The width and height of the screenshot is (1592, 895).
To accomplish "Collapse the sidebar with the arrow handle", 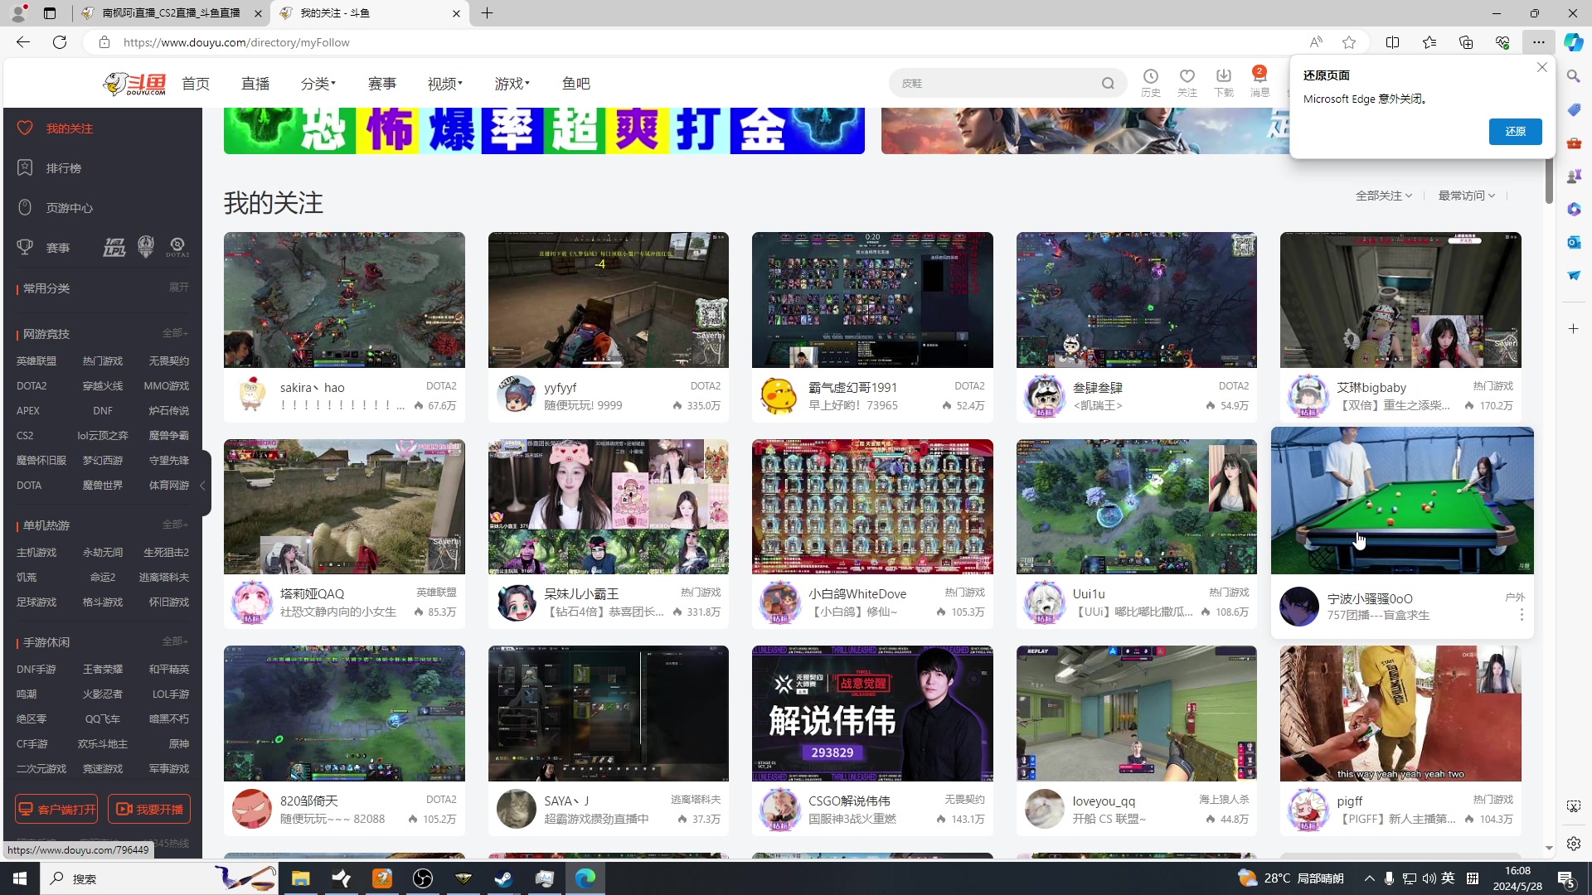I will (203, 486).
